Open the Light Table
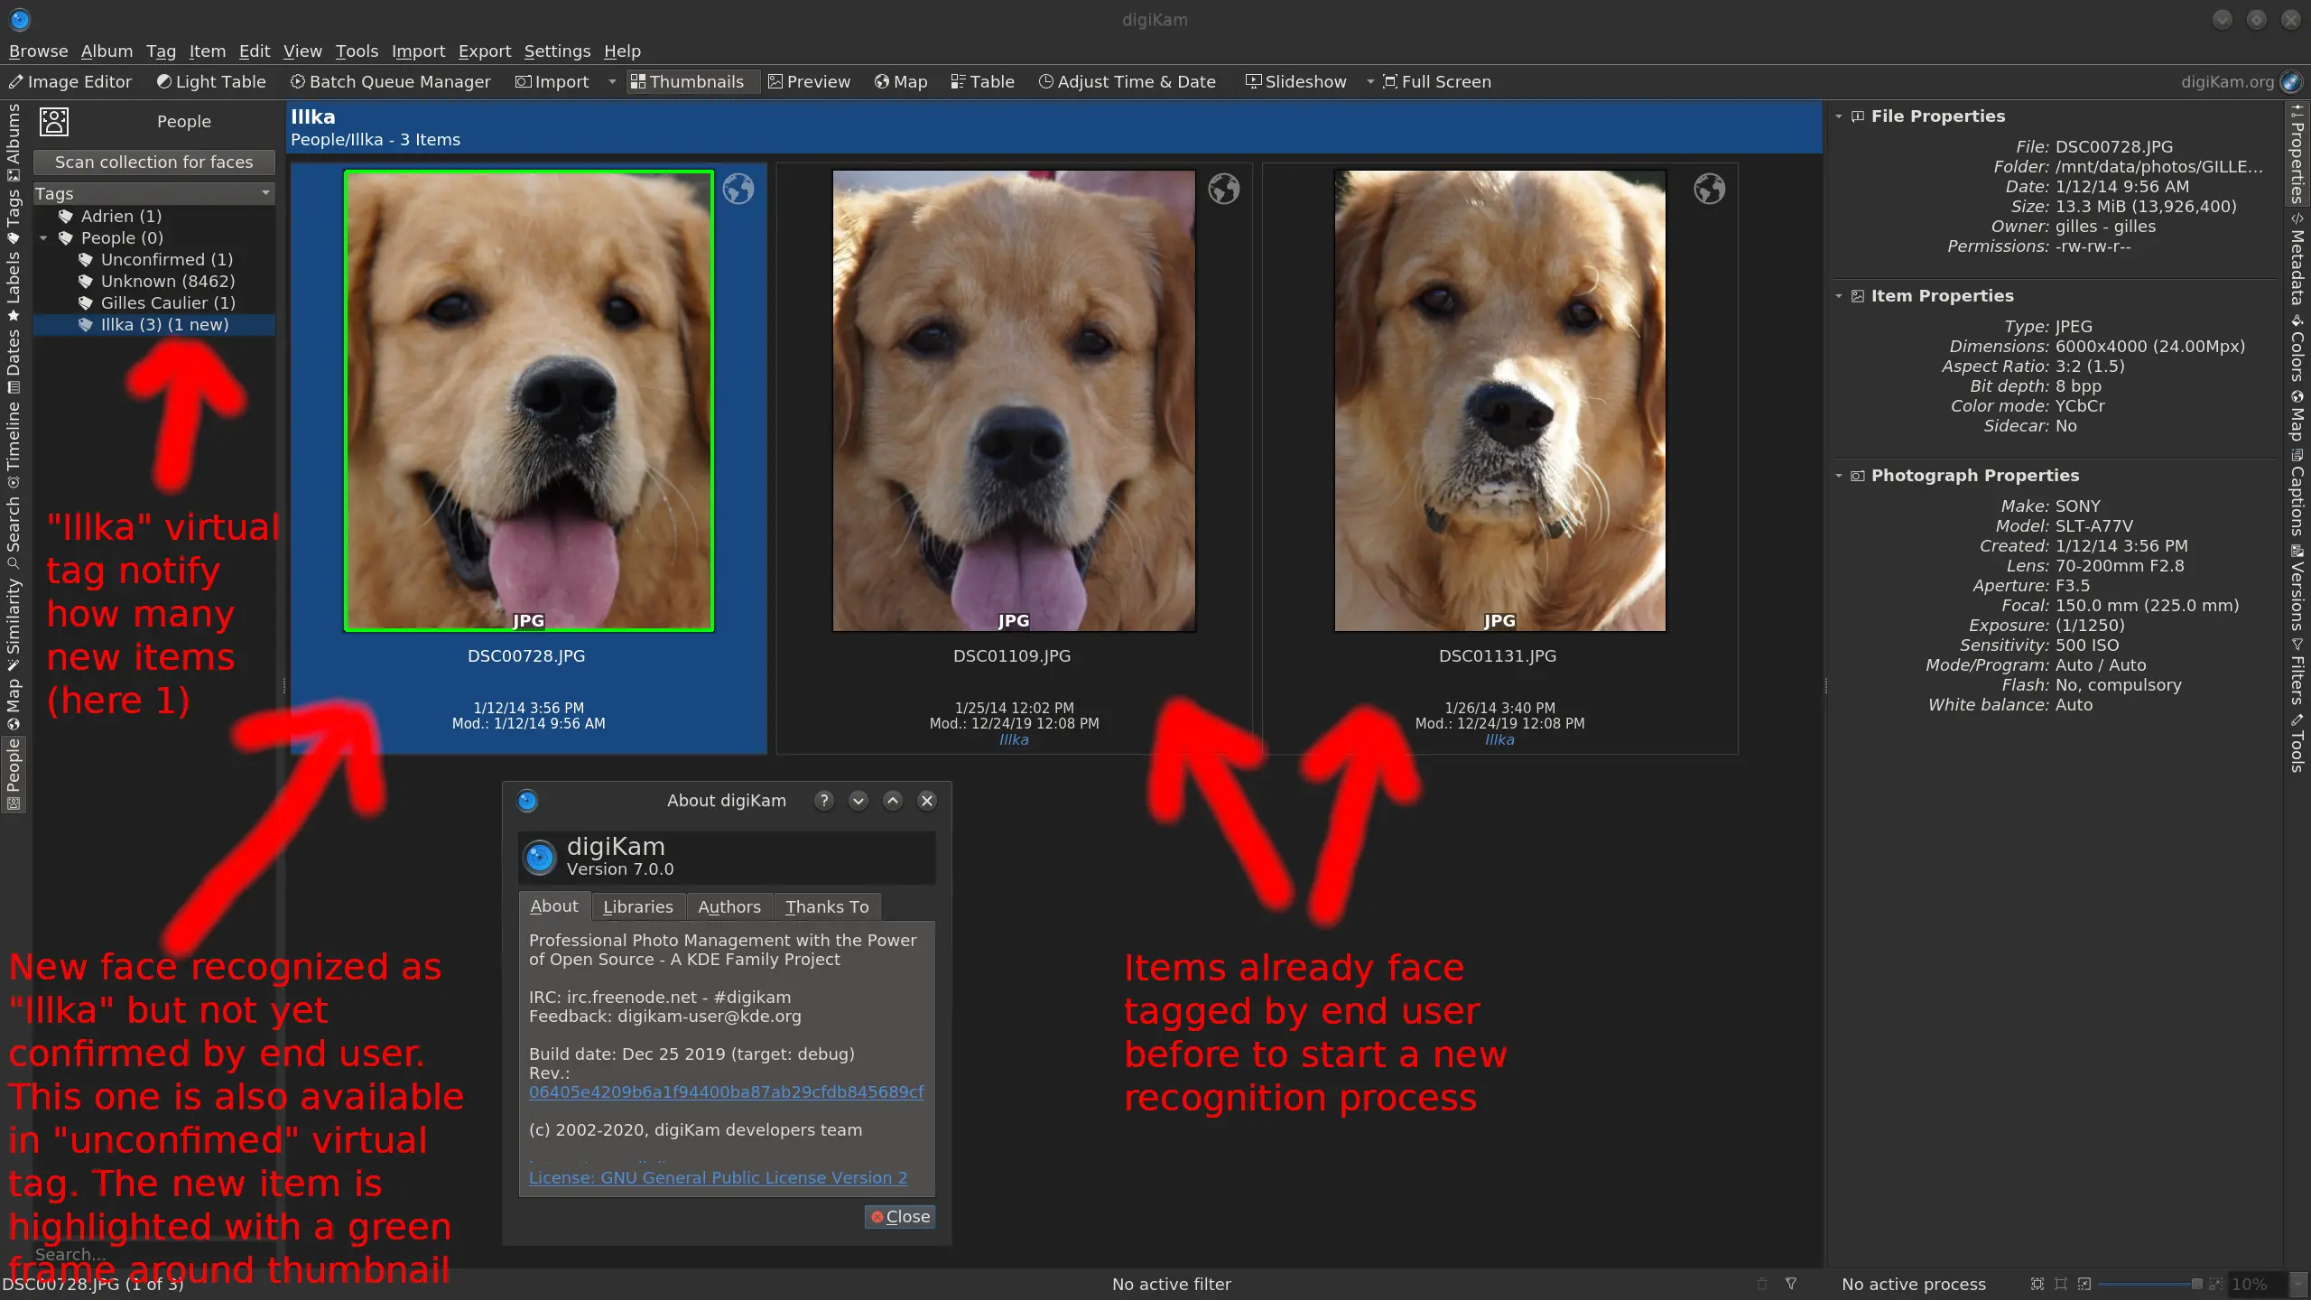 tap(209, 81)
